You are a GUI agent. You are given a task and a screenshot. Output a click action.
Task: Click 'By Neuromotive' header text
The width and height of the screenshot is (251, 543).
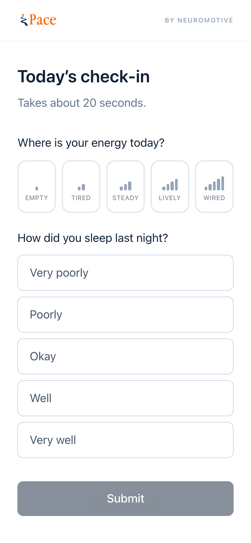(x=199, y=20)
